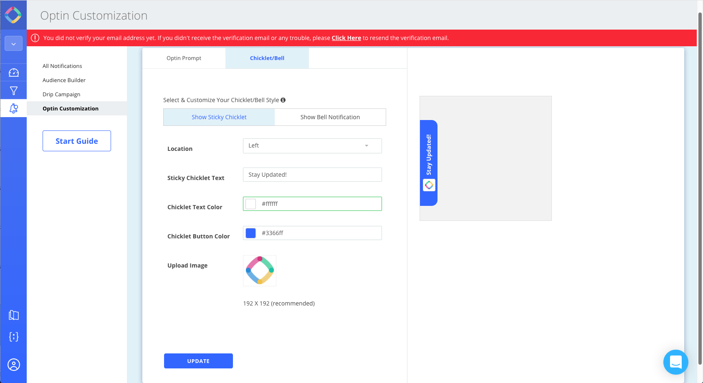Select the notification bell icon in sidebar

click(14, 108)
